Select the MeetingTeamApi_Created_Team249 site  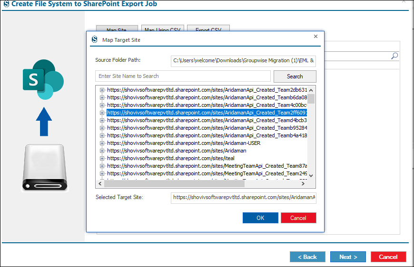207,174
